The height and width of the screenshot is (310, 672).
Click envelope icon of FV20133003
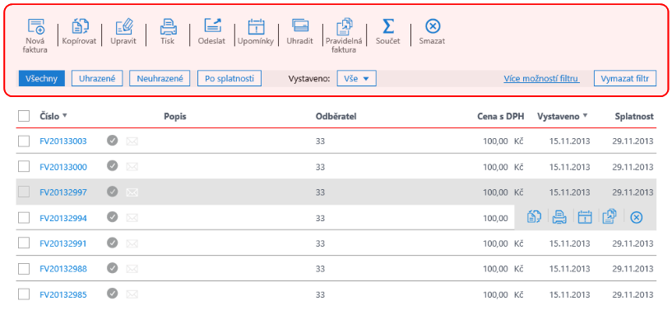pos(132,141)
